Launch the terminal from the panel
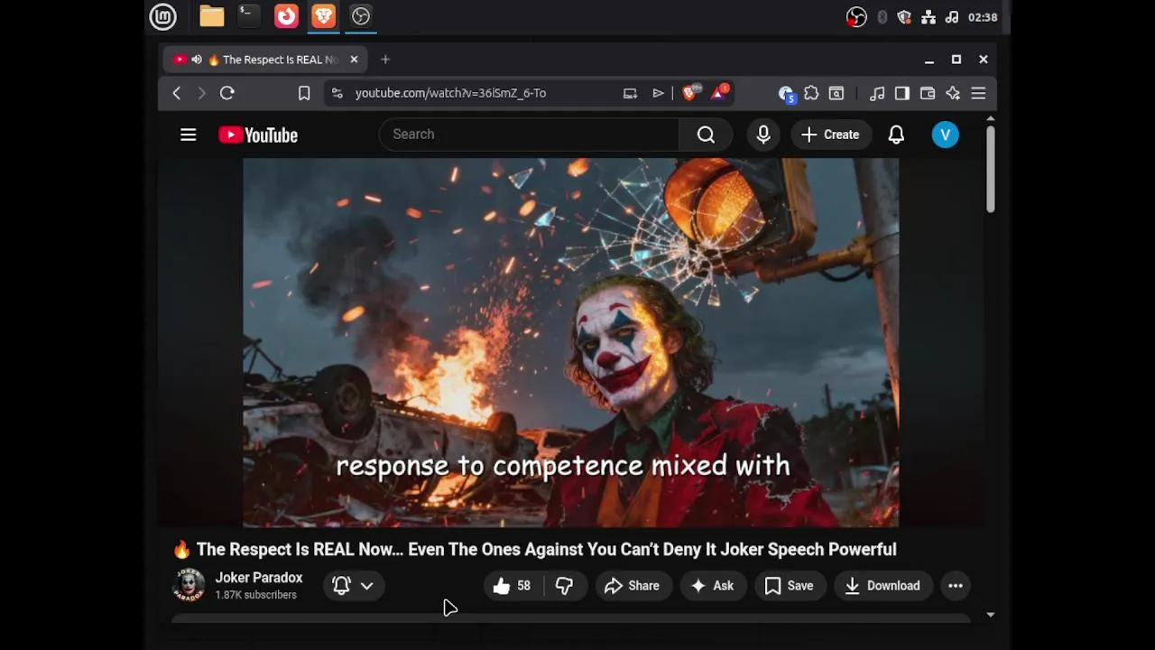Screen dimensions: 1155x650 coord(248,15)
